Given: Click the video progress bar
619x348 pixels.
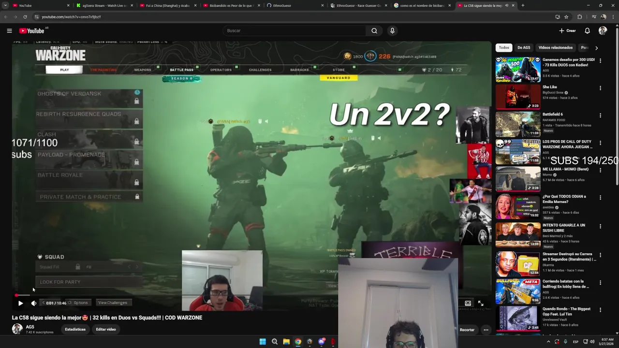Looking at the screenshot, I should point(251,295).
